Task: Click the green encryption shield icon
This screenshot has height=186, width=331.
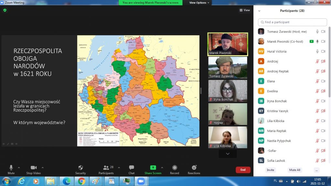Action: tap(5, 10)
